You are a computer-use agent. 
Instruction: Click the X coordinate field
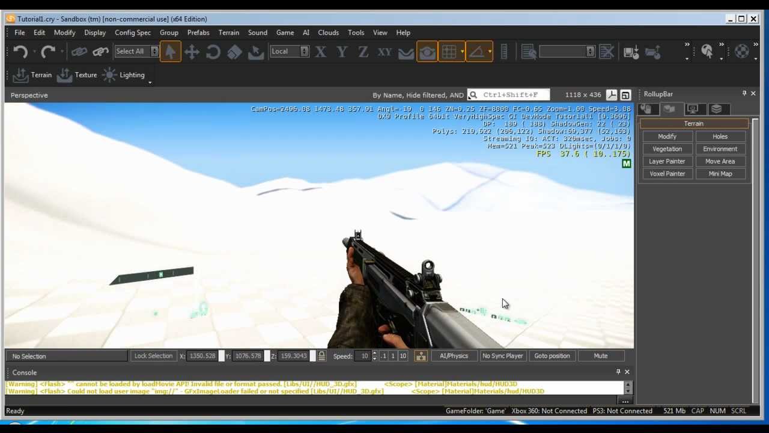202,356
